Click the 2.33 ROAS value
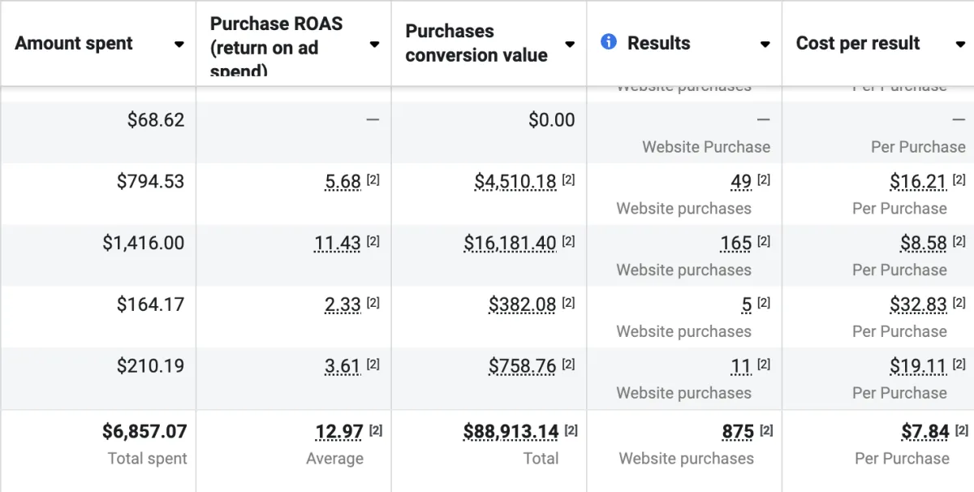Viewport: 974px width, 492px height. 343,305
